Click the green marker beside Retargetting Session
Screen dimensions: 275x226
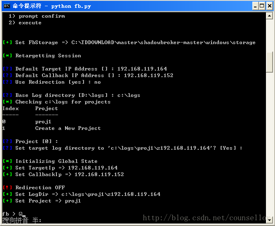coord(7,56)
